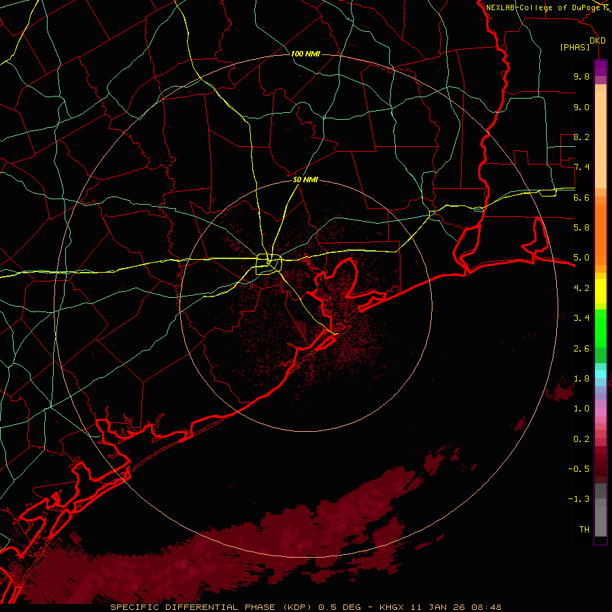The width and height of the screenshot is (612, 612).
Task: Click the 4.2 value on the scale
Action: click(x=581, y=288)
